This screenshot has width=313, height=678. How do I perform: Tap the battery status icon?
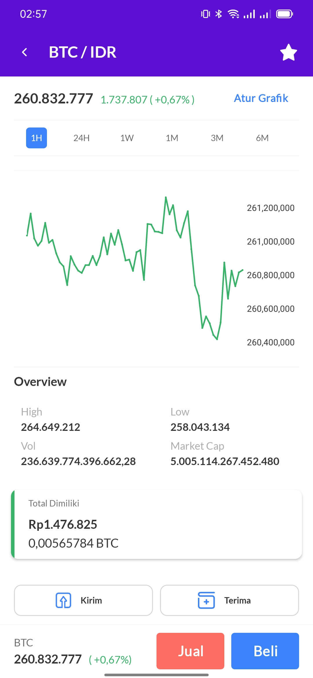285,14
